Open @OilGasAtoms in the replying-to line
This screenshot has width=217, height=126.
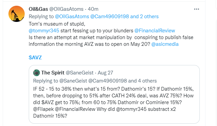pyautogui.click(x=72, y=17)
